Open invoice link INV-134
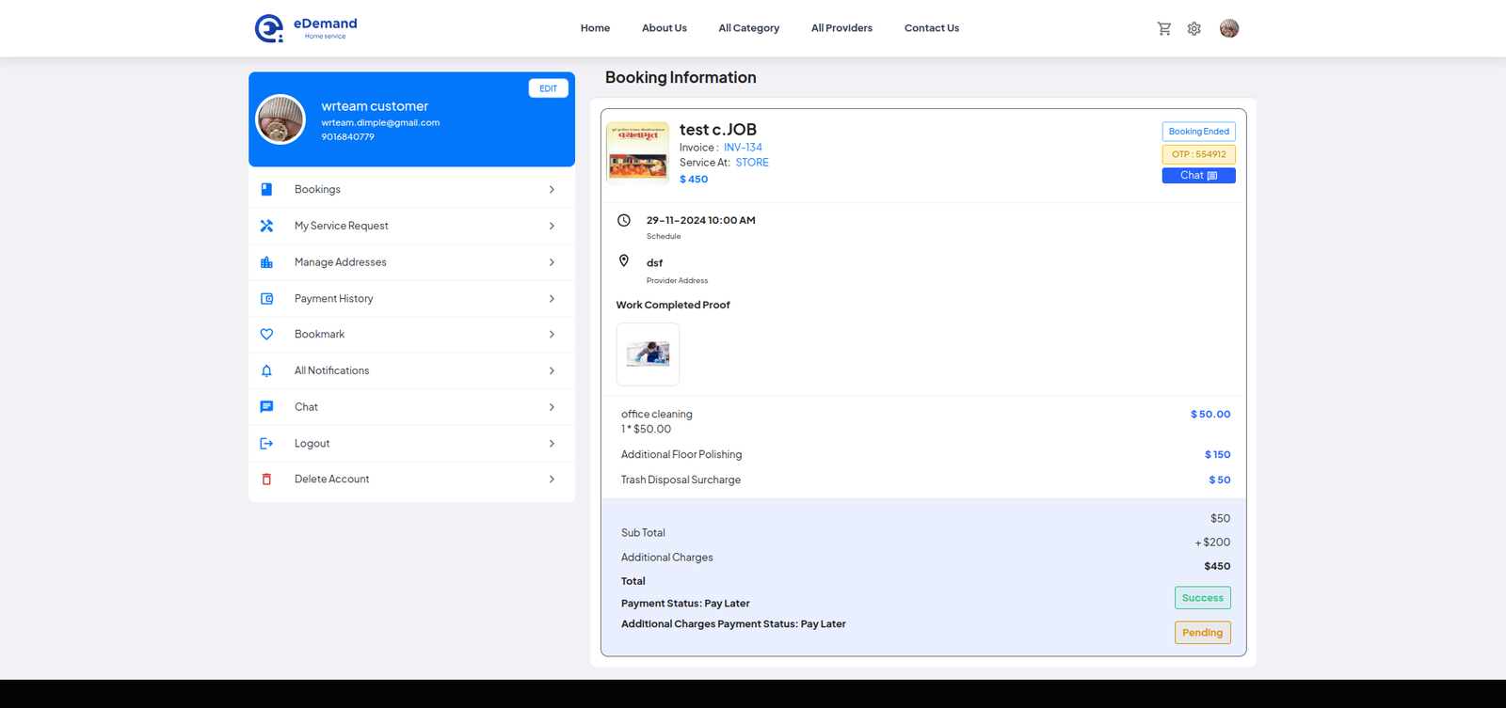This screenshot has width=1506, height=708. click(x=743, y=148)
